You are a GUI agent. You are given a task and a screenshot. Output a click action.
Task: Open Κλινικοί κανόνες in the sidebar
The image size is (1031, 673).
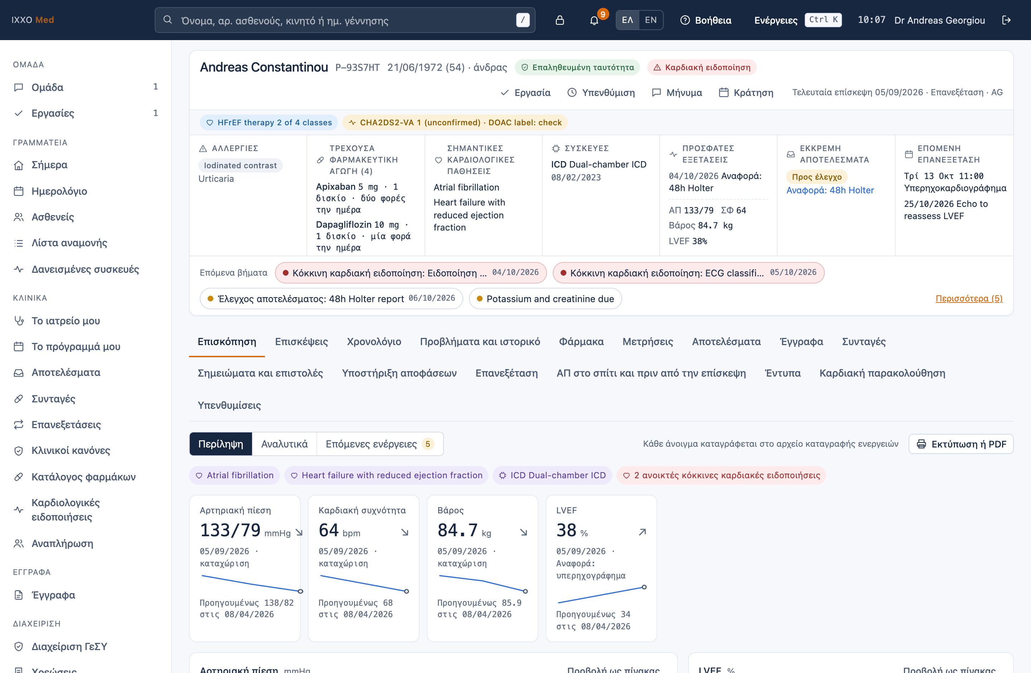coord(86,450)
